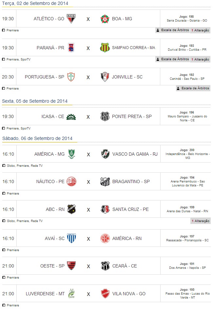214x310 pixels.
Task: Open Escala de Árbitros for Portuguesa match
Action: [193, 88]
